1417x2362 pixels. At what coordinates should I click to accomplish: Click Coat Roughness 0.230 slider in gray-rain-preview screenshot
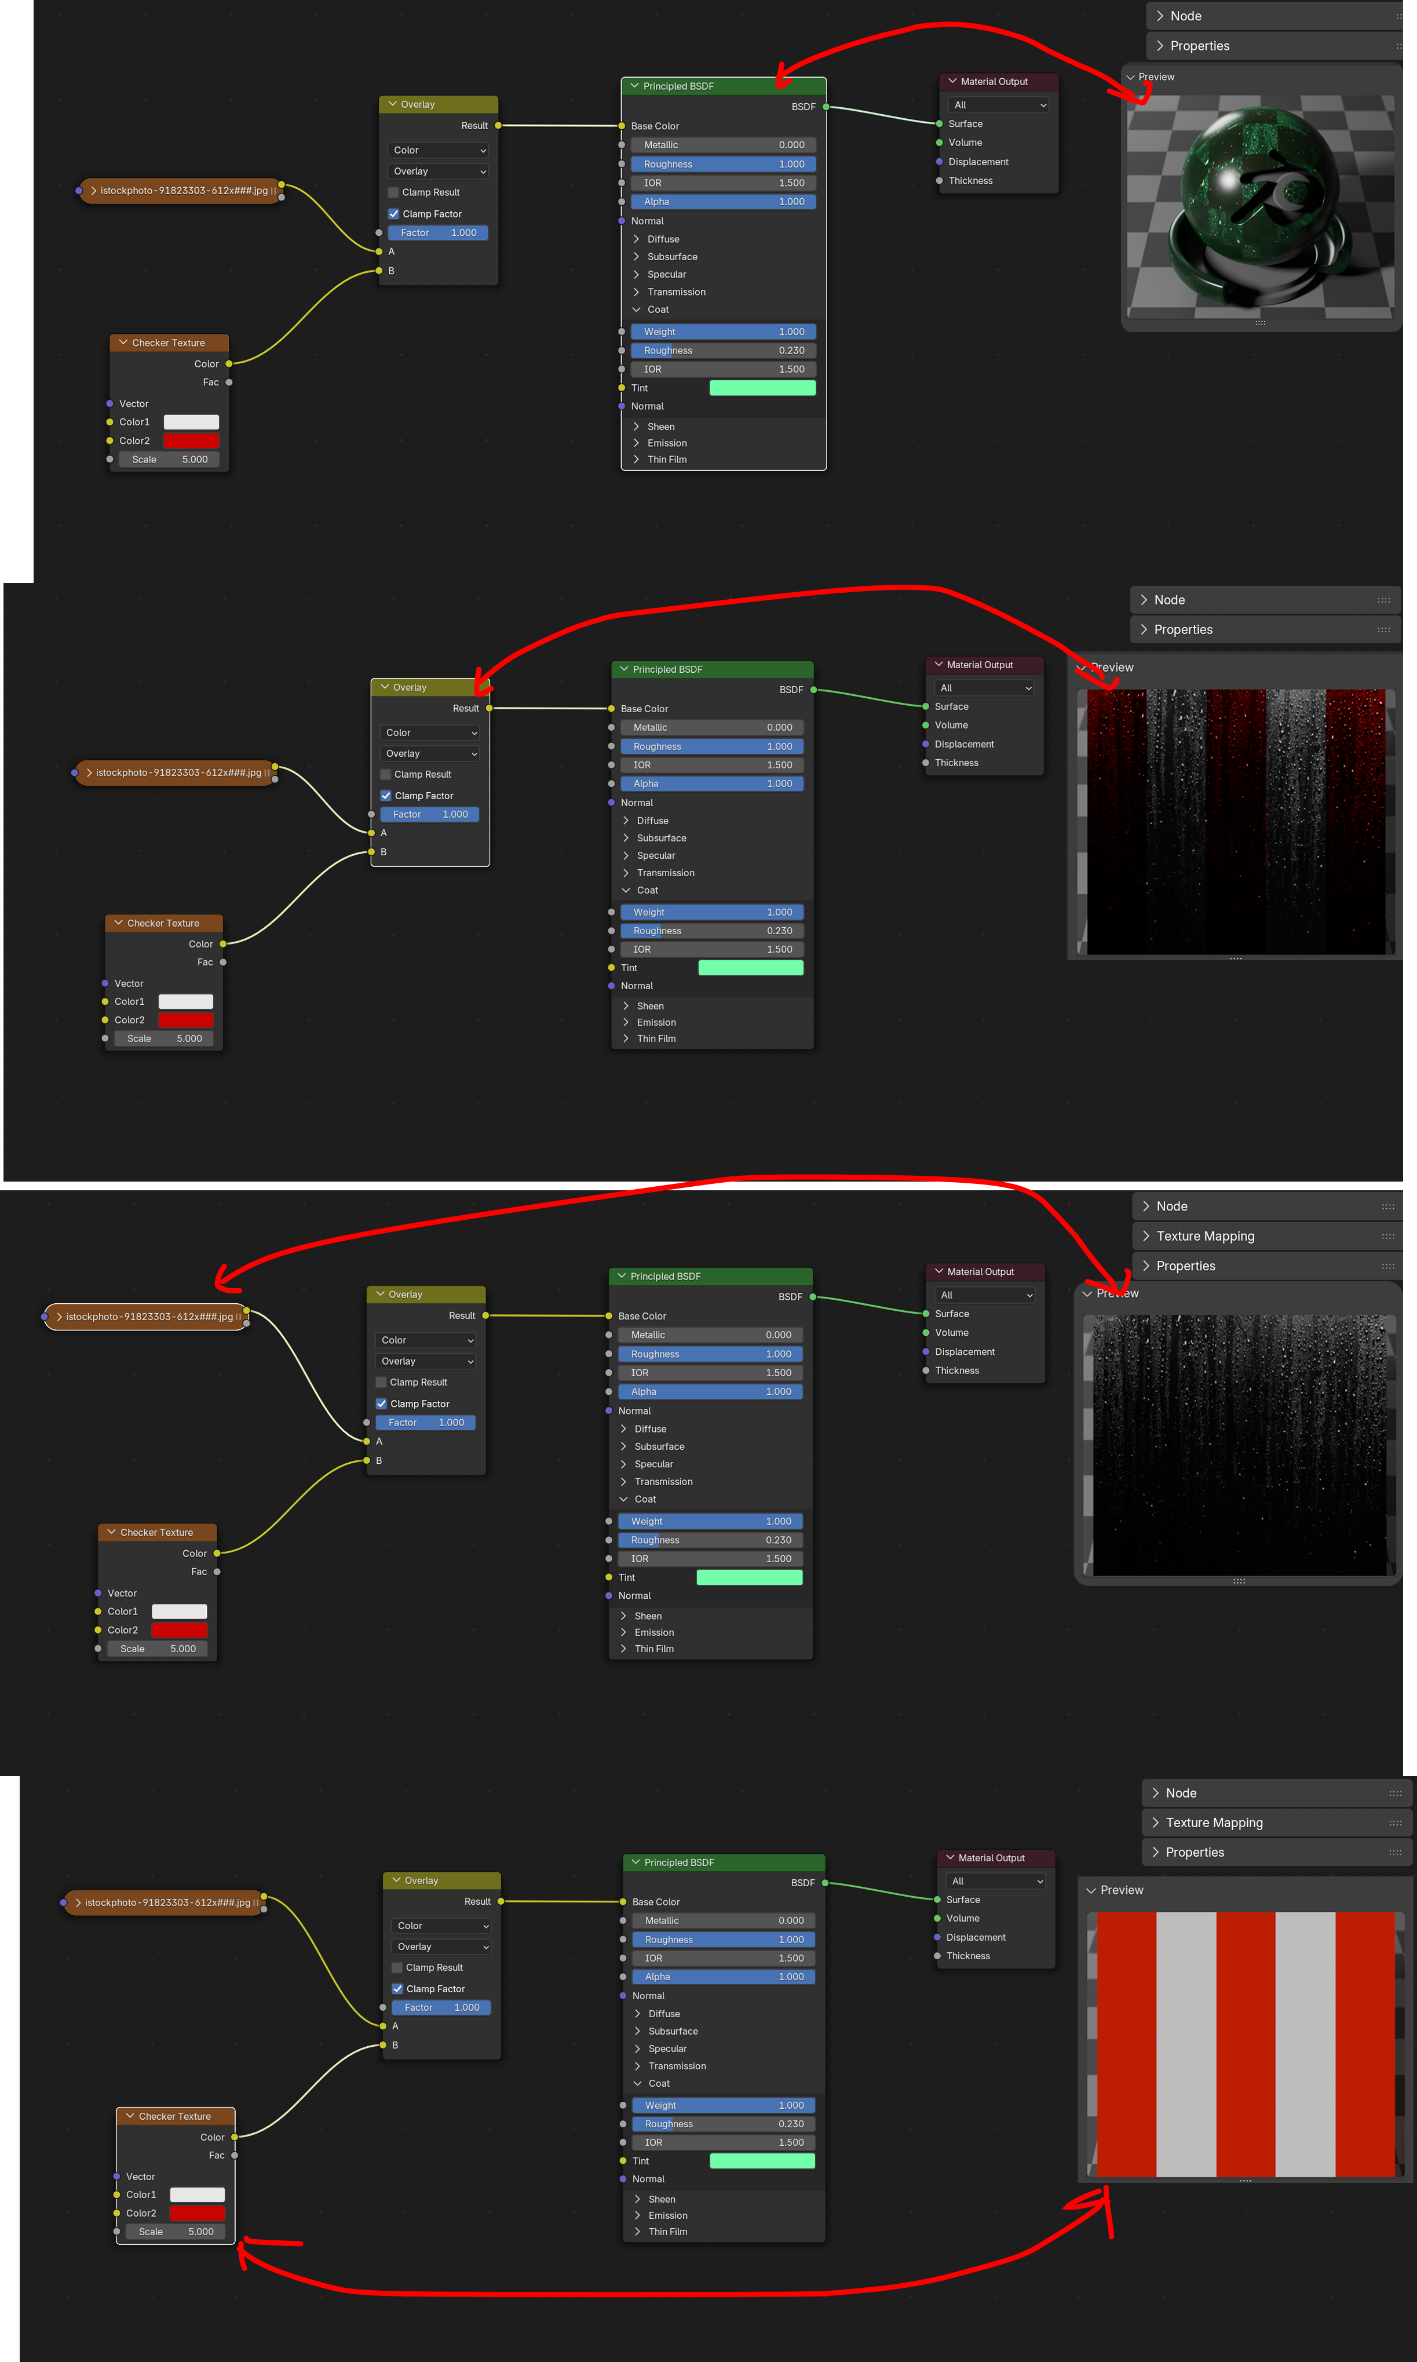[x=710, y=1540]
